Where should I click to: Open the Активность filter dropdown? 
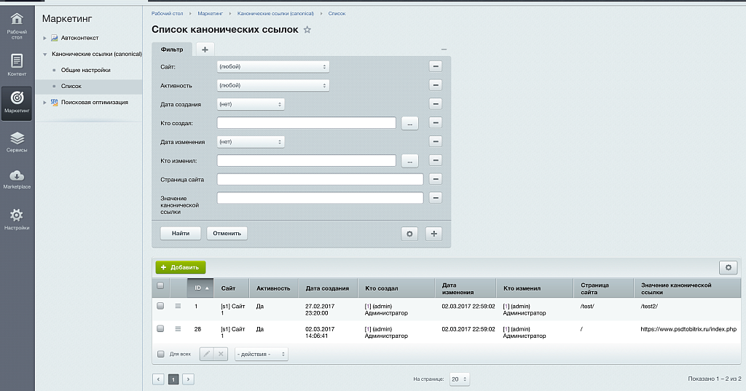(x=273, y=85)
